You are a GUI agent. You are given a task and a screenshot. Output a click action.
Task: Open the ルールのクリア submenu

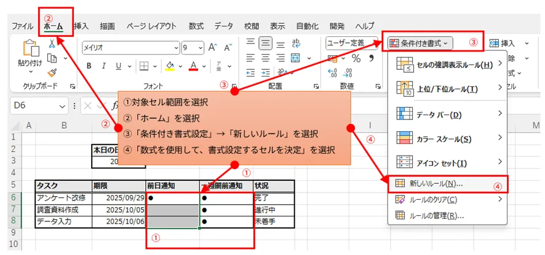pyautogui.click(x=448, y=200)
